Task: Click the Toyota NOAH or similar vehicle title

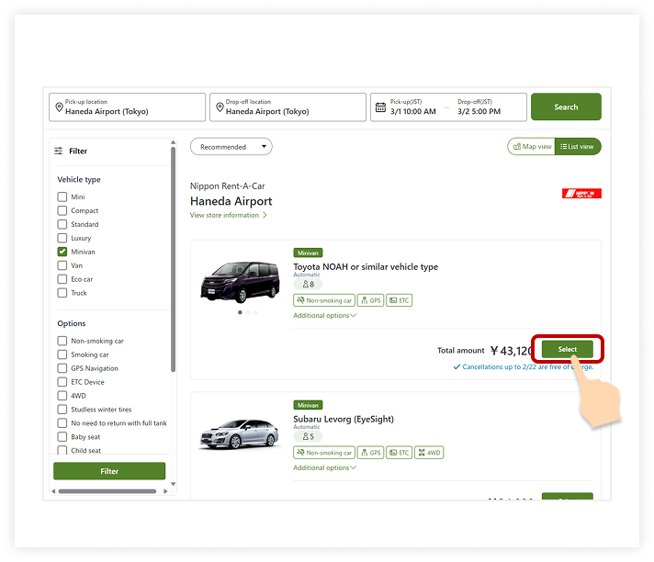Action: coord(366,267)
